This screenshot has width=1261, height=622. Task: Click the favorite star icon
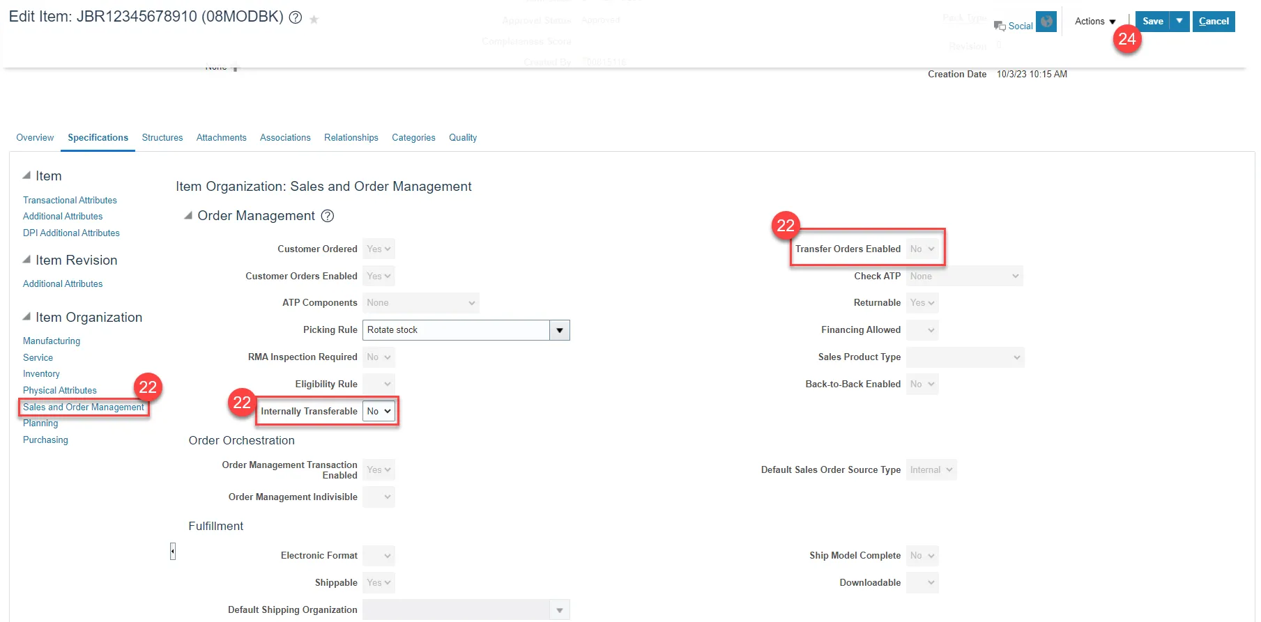tap(314, 20)
